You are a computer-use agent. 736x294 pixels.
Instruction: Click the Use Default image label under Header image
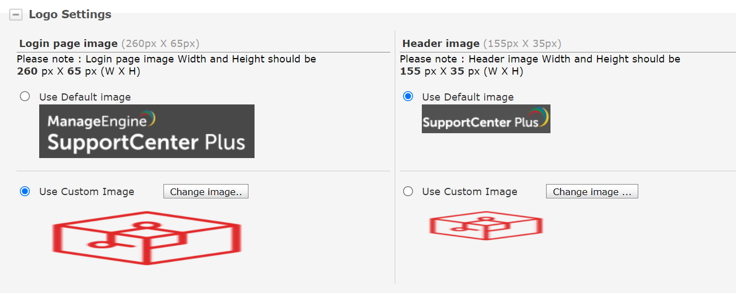[x=468, y=97]
